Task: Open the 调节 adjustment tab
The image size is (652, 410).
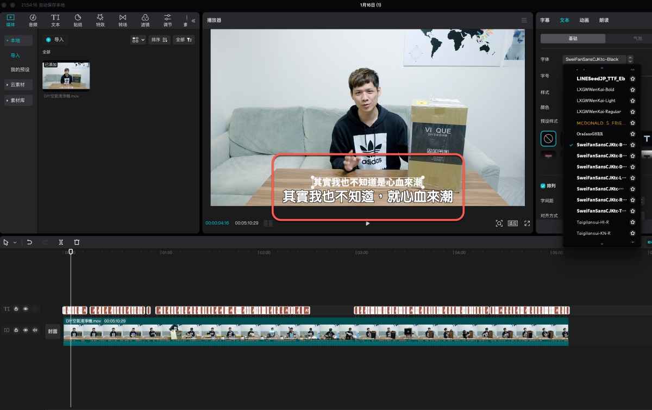Action: click(167, 21)
